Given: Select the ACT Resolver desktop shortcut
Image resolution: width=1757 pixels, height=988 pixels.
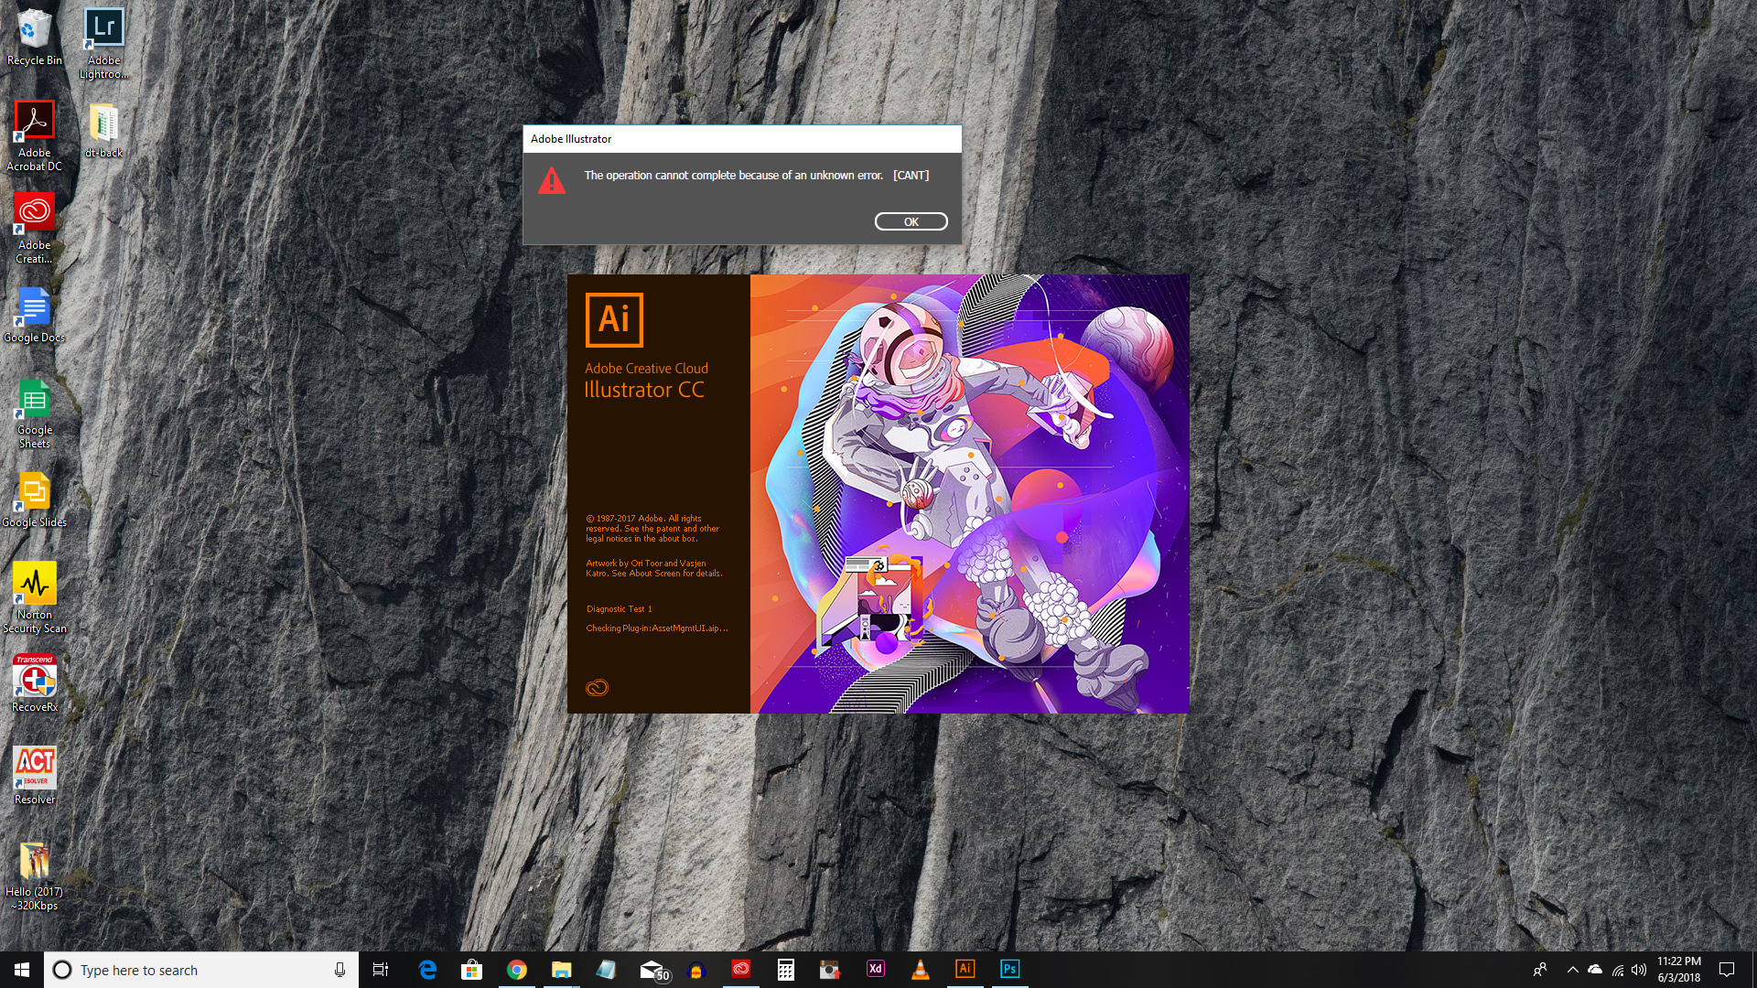Looking at the screenshot, I should 35,777.
